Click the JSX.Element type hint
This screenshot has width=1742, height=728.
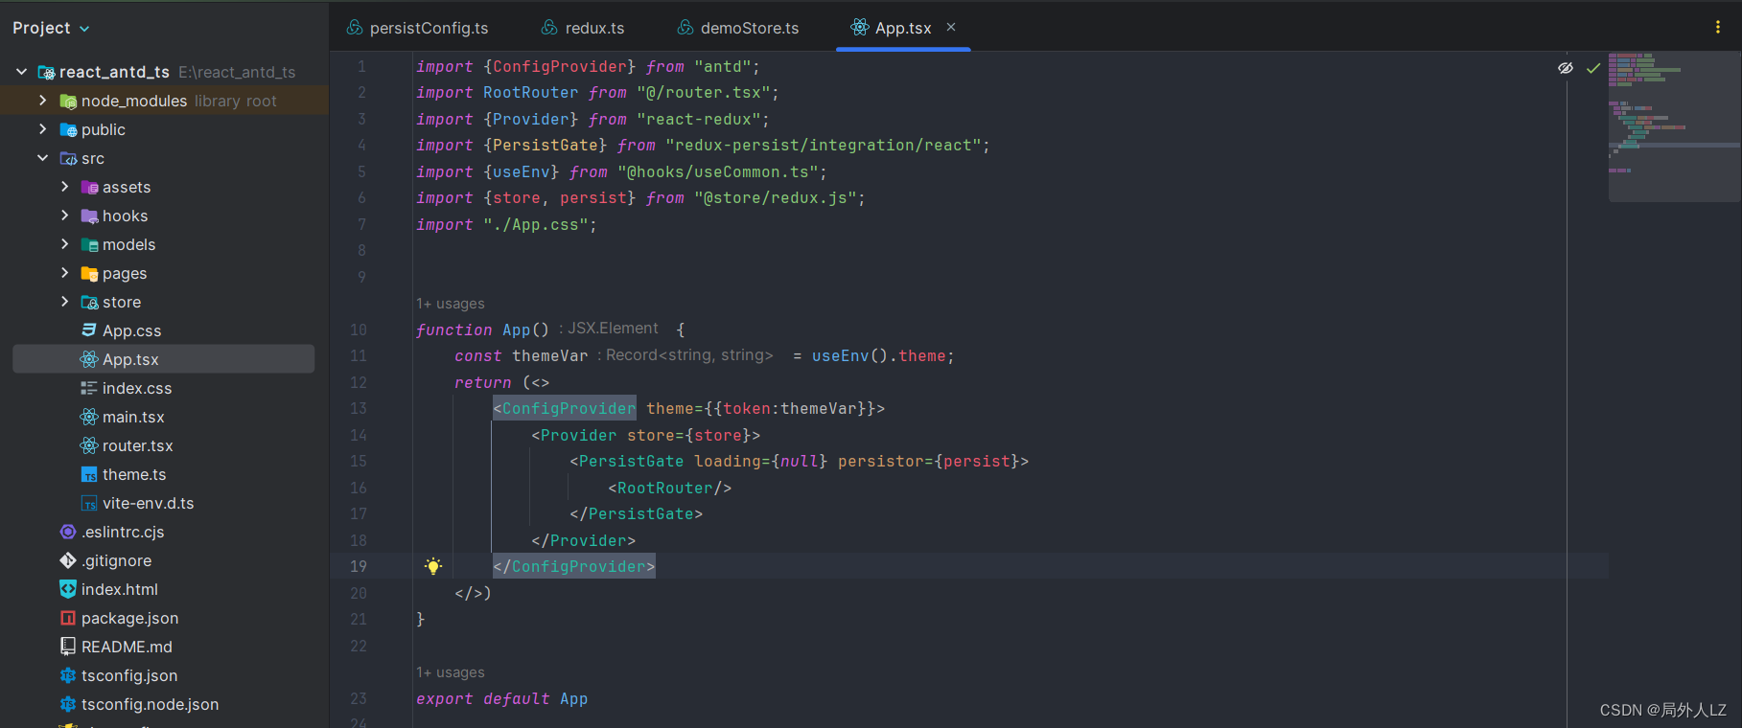pos(609,329)
